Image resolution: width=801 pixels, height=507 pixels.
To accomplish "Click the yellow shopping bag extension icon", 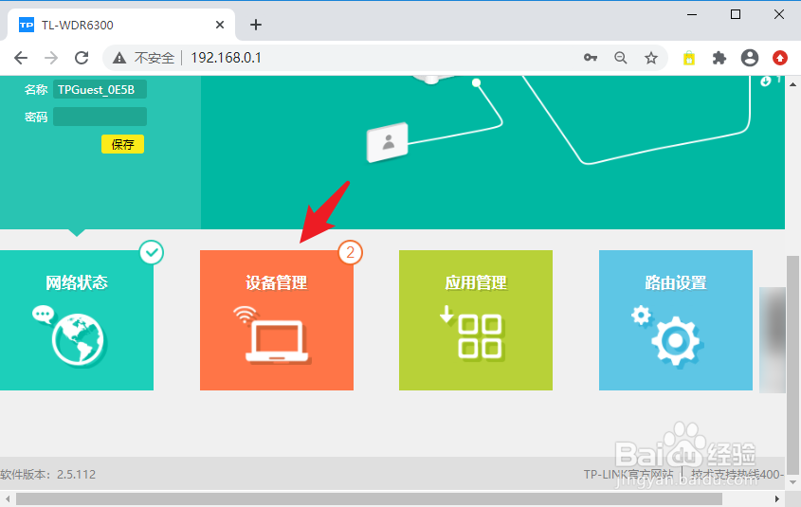I will pyautogui.click(x=689, y=58).
